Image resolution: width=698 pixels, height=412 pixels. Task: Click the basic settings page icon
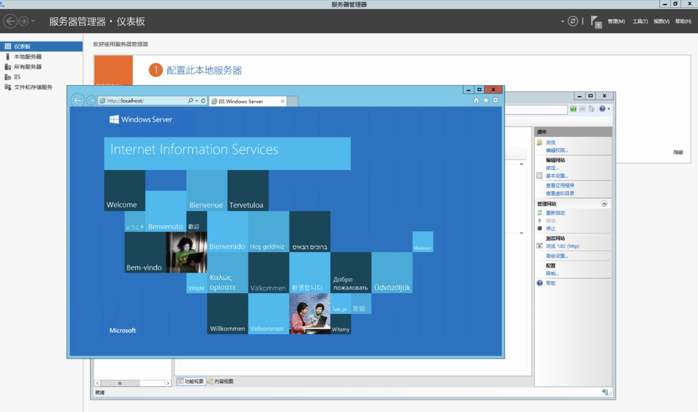tap(540, 175)
